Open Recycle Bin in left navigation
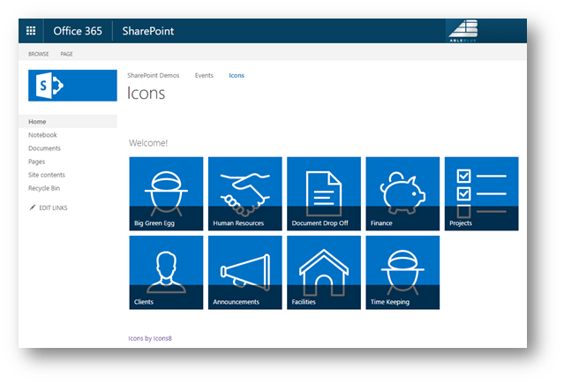 tap(44, 188)
